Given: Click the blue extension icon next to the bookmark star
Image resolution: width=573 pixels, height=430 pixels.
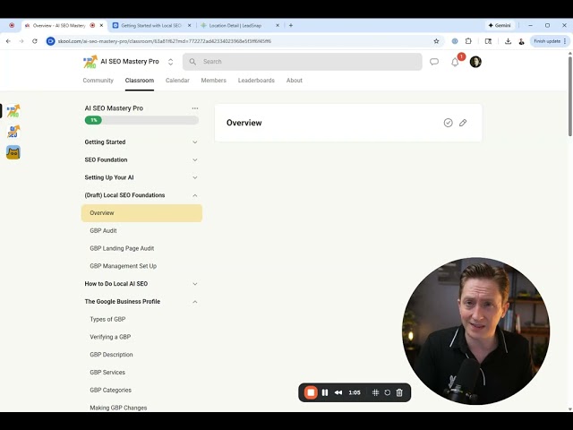Looking at the screenshot, I should (x=455, y=41).
